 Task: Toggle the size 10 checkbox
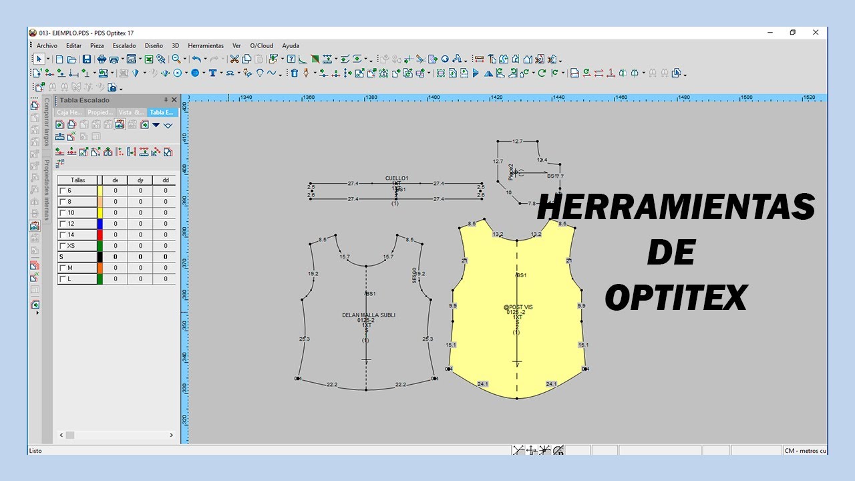click(63, 212)
